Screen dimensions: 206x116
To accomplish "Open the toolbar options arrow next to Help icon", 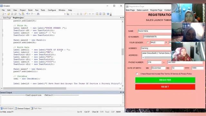I will [111, 14].
